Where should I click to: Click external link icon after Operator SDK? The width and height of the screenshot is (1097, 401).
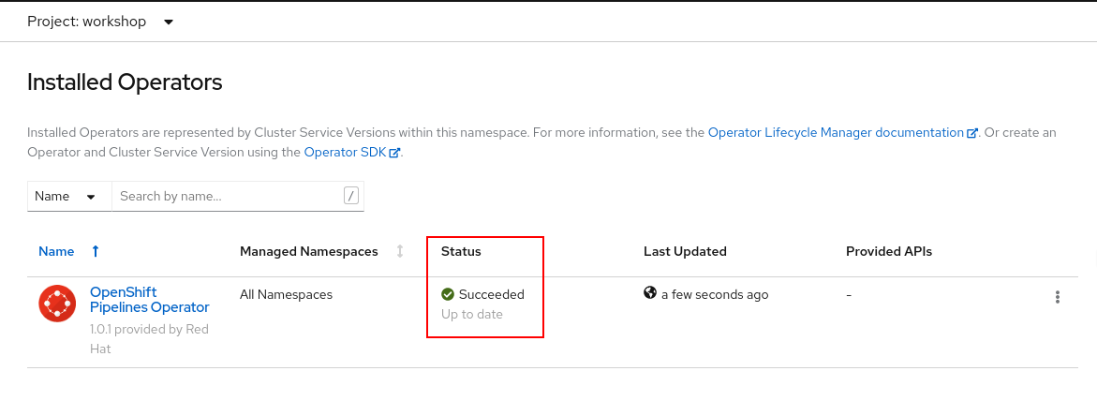coord(395,153)
